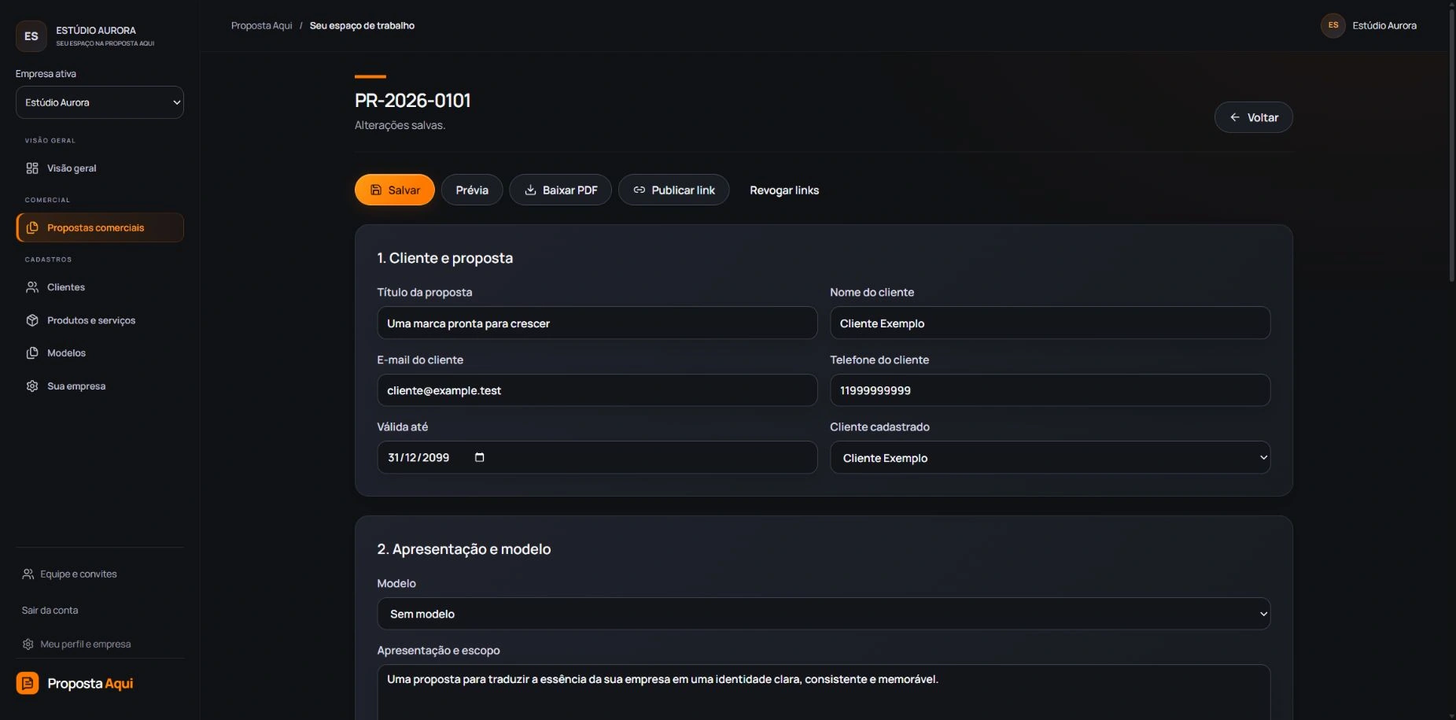Click the Proposta Aqui orange logo icon

point(28,683)
